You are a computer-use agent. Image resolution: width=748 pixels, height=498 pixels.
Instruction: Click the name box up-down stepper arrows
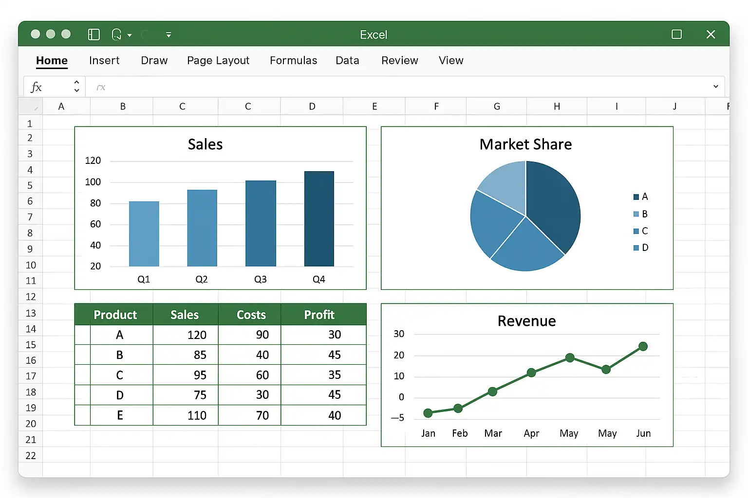tap(76, 87)
